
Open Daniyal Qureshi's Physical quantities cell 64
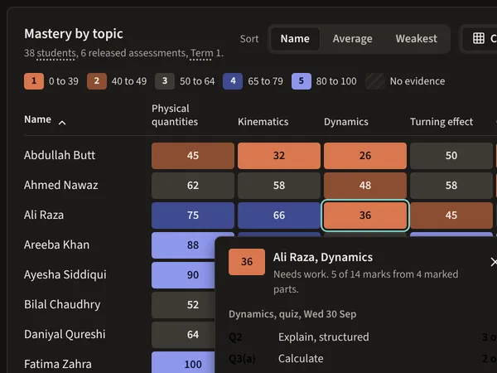click(x=183, y=335)
